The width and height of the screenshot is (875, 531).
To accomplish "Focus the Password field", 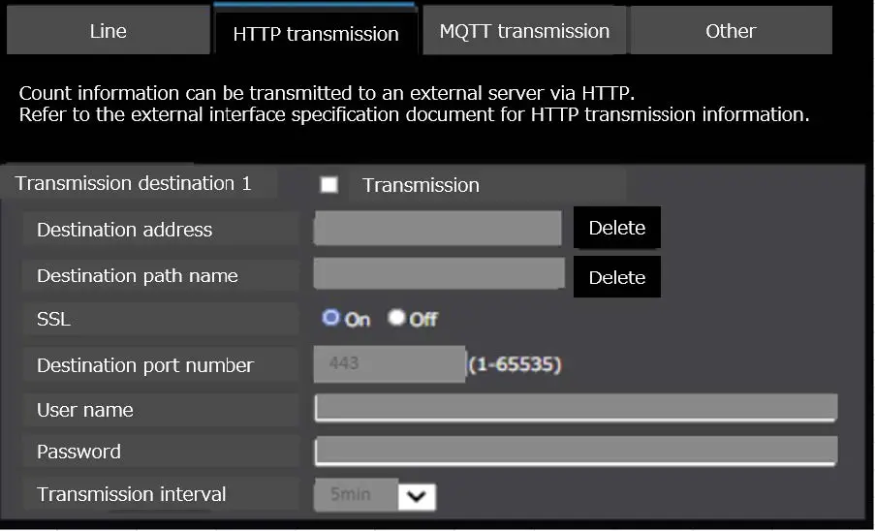I will pos(576,451).
